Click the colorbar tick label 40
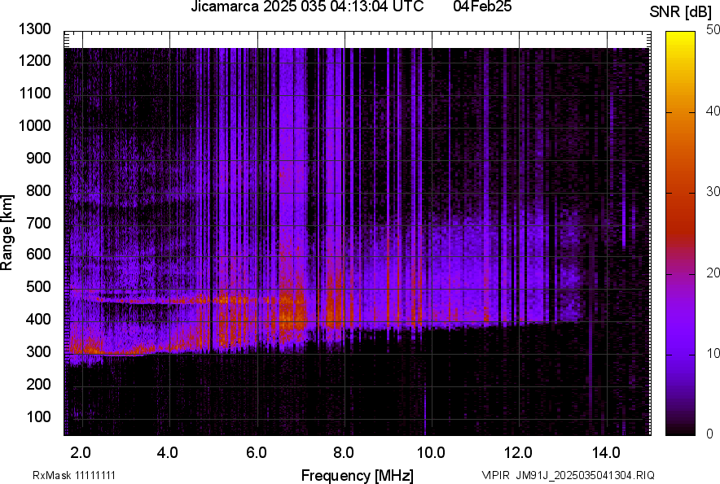 click(x=713, y=111)
